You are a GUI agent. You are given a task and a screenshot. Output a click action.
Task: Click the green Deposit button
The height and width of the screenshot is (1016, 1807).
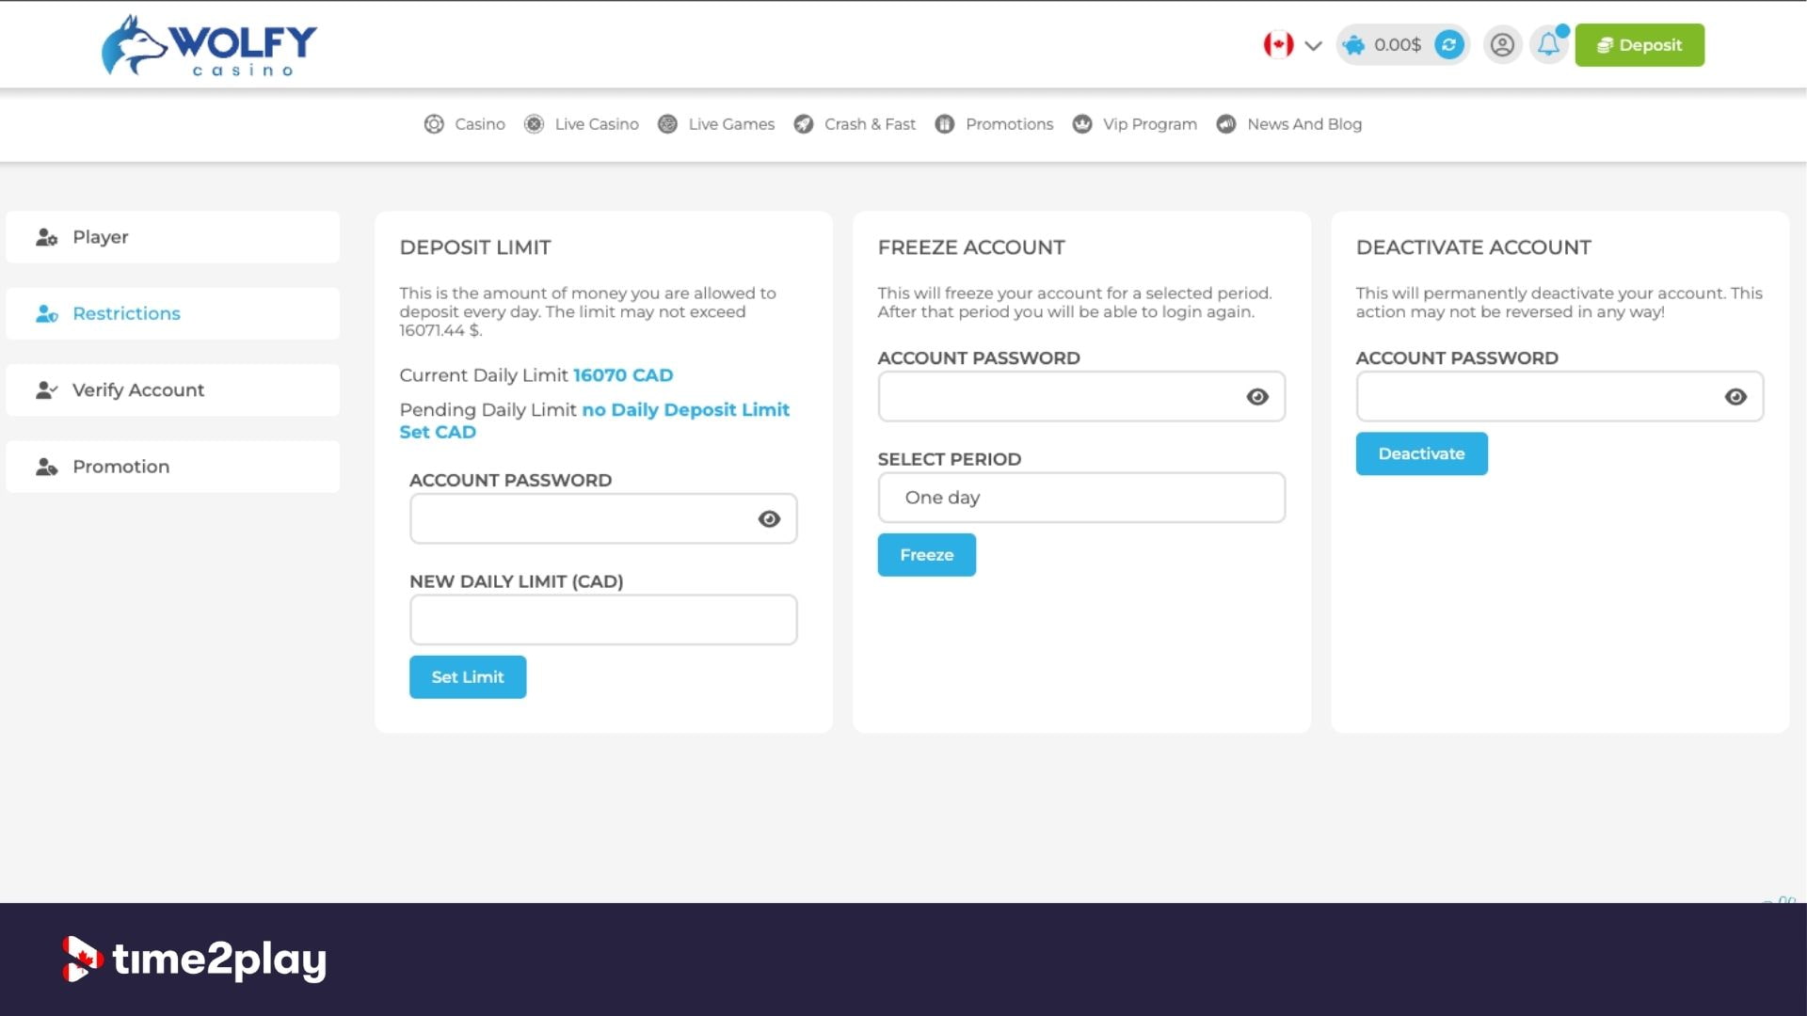[1639, 45]
